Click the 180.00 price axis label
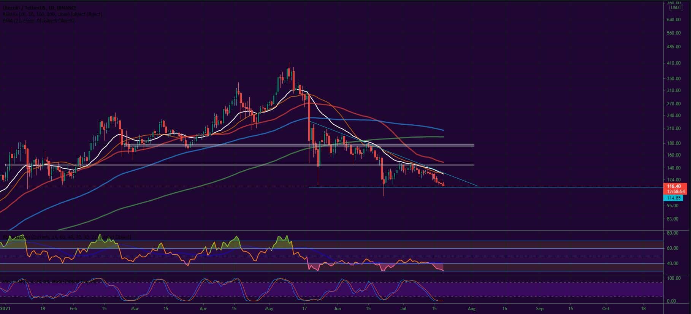 click(x=673, y=143)
